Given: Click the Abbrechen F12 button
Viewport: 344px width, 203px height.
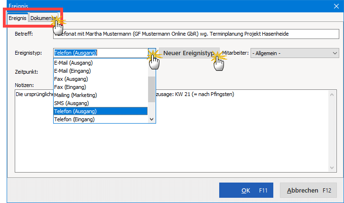Looking at the screenshot, I should pyautogui.click(x=308, y=190).
